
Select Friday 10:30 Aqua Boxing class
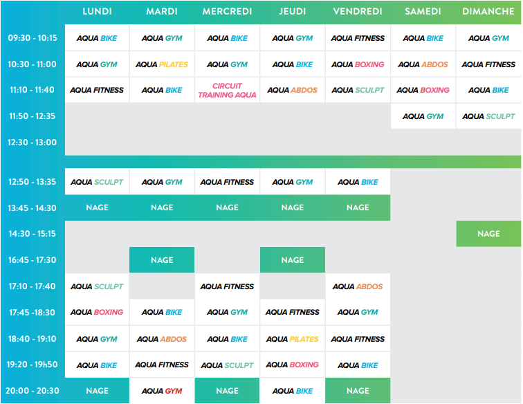tap(358, 64)
